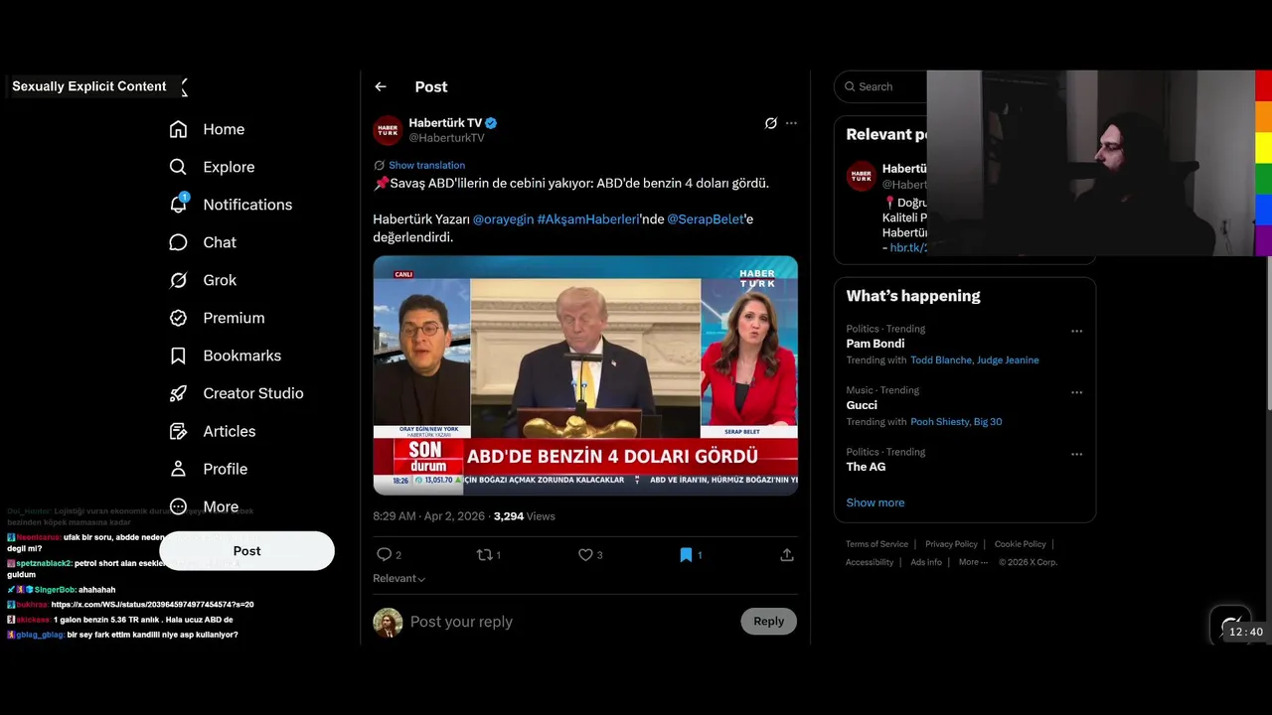Image resolution: width=1272 pixels, height=715 pixels.
Task: Play the Habertürk news video thumbnail
Action: pos(585,375)
